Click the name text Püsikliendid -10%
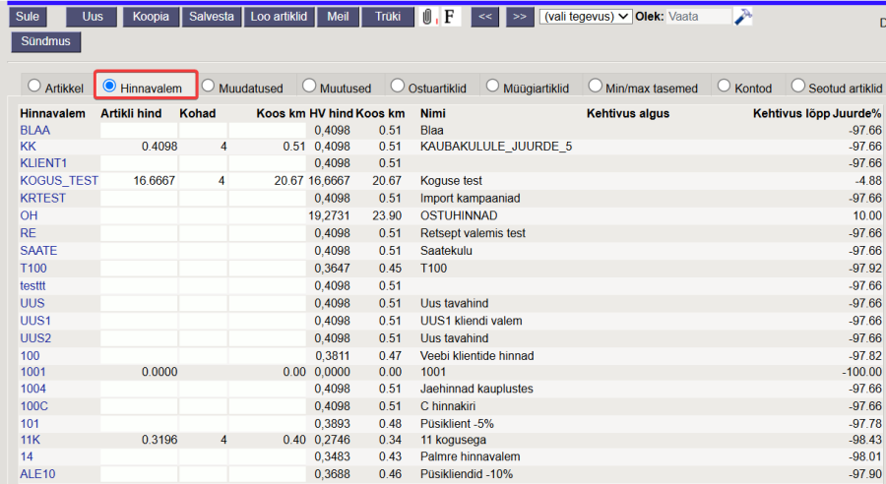Image resolution: width=886 pixels, height=484 pixels. pyautogui.click(x=467, y=474)
